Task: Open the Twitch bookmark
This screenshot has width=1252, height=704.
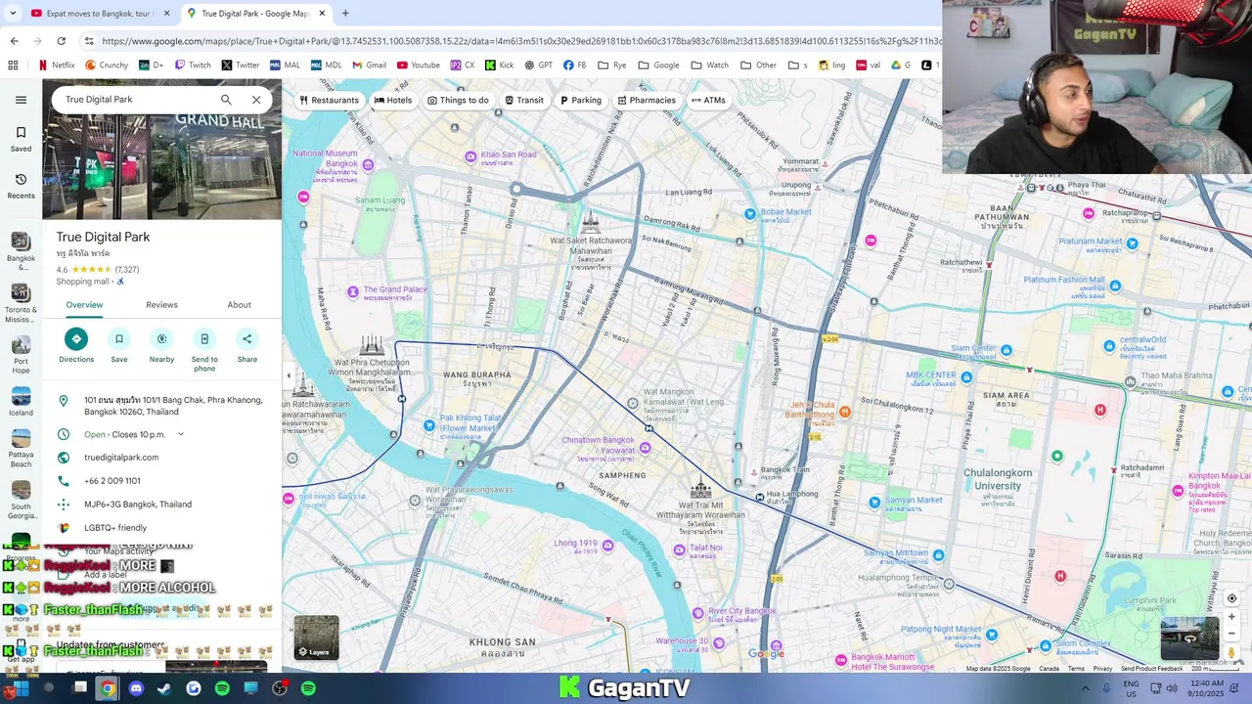Action: pyautogui.click(x=193, y=66)
